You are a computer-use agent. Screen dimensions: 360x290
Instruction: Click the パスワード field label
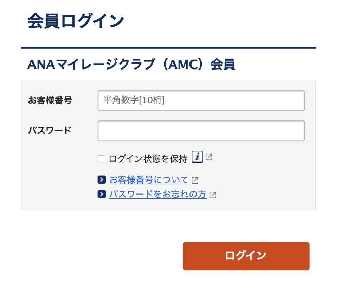point(50,131)
